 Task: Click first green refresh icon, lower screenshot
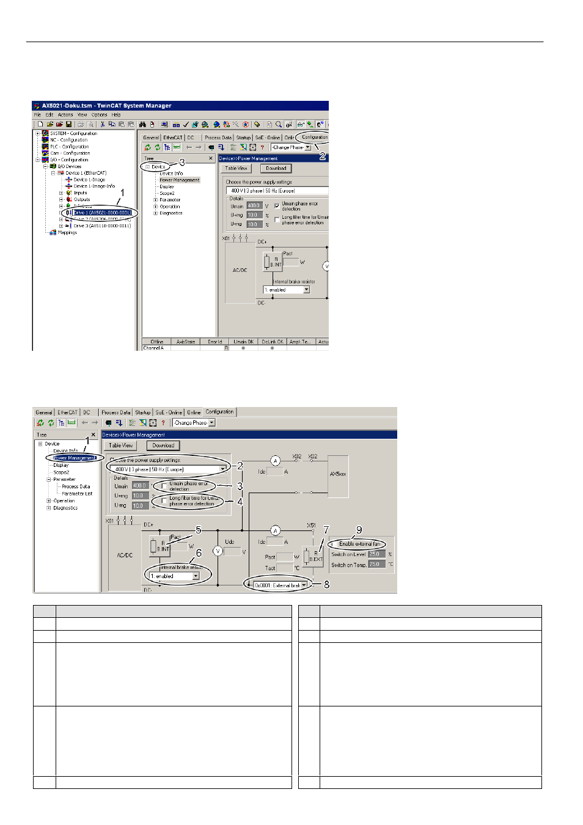[x=40, y=423]
